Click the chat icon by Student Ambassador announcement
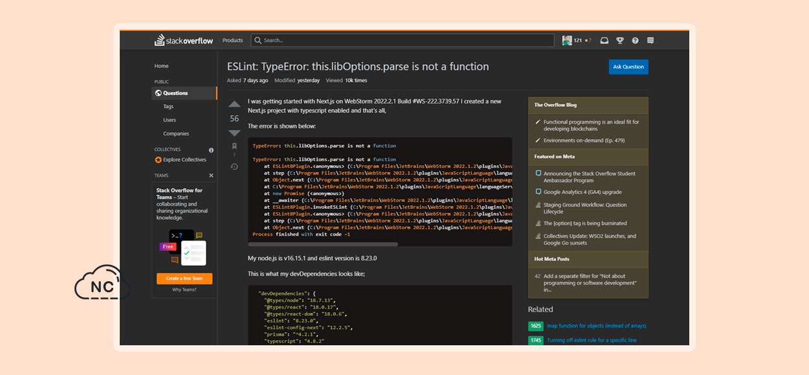Screen dimensions: 809x375 (x=538, y=173)
